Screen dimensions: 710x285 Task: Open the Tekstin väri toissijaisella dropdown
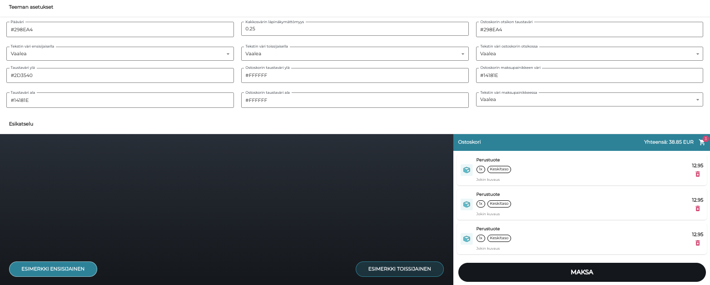click(355, 53)
